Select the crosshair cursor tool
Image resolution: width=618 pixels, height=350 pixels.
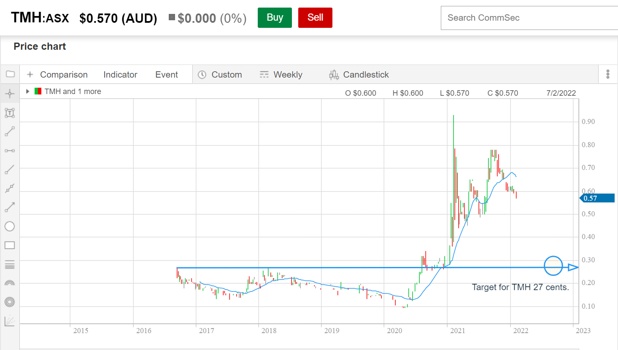(x=10, y=94)
